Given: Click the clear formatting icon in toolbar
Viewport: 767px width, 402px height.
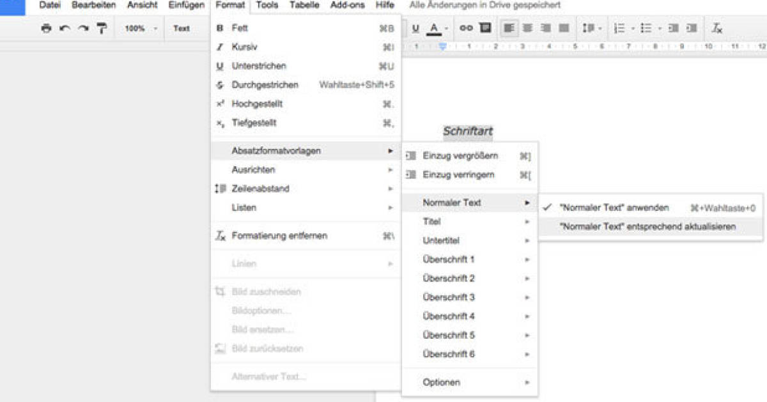Looking at the screenshot, I should click(717, 28).
